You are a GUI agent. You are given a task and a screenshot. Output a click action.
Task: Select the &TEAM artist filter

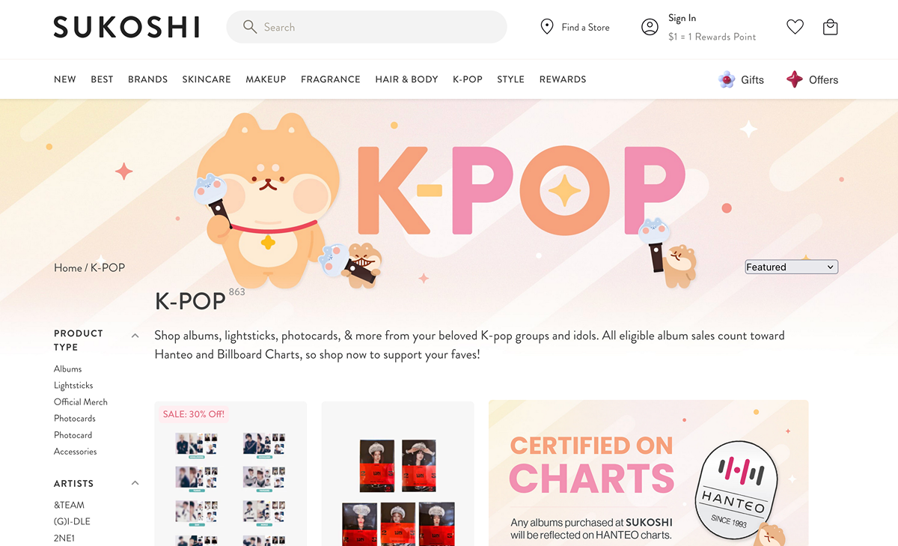coord(70,506)
